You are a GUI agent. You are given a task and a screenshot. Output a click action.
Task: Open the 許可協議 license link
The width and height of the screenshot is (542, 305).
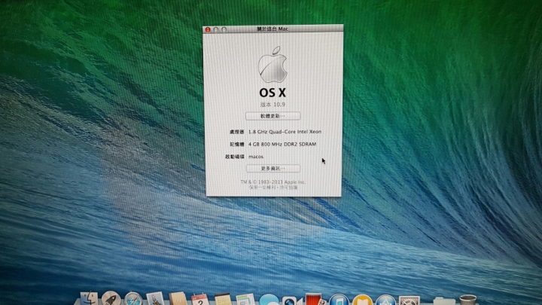[288, 188]
